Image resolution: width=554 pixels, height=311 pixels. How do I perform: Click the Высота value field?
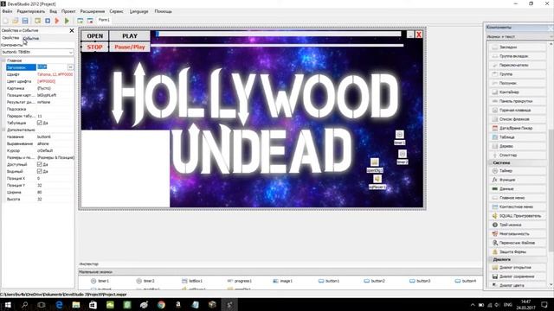click(55, 200)
